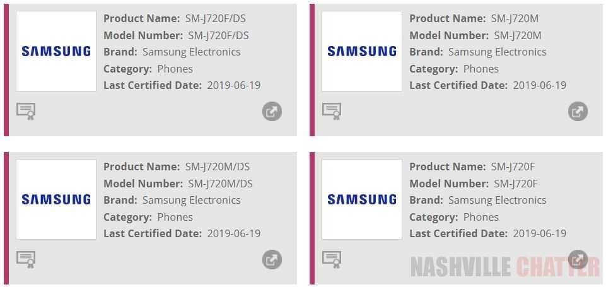Image resolution: width=606 pixels, height=287 pixels.
Task: Click Model Number SM-J720F/DS value
Action: 218,35
